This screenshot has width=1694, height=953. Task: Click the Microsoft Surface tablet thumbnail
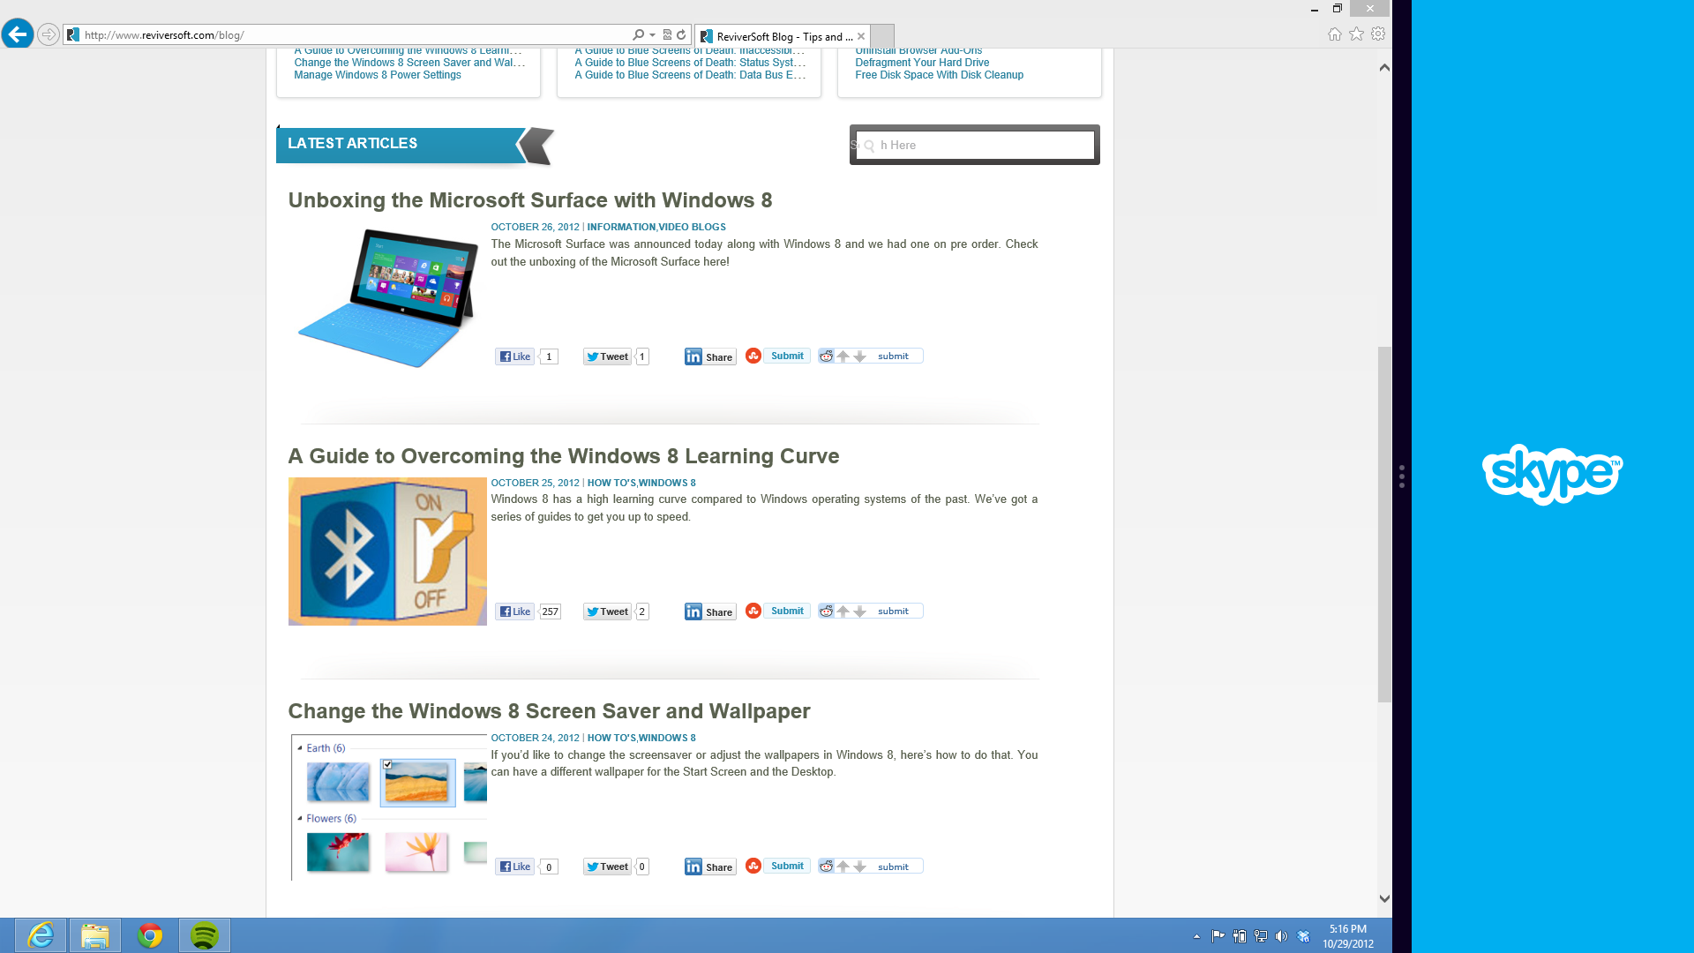pyautogui.click(x=387, y=297)
